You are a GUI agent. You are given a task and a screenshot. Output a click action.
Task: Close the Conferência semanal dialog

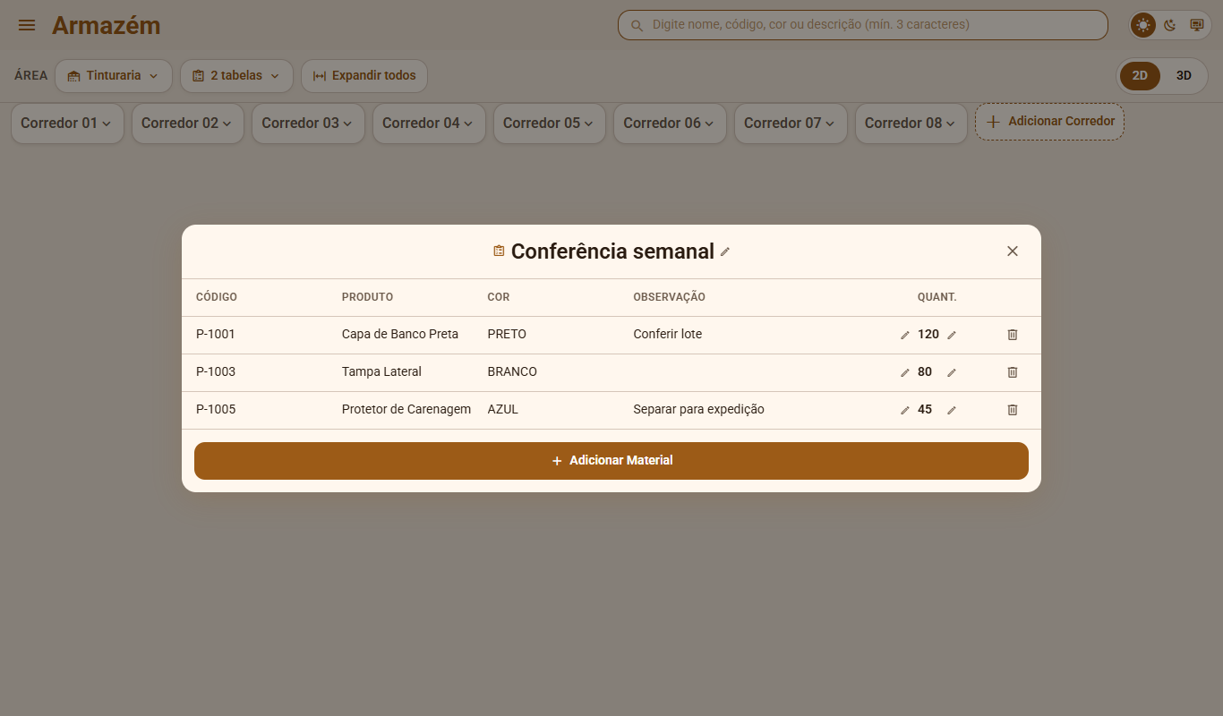1013,251
